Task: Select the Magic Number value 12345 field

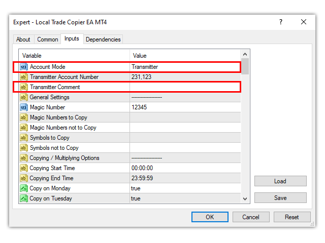Action: point(184,107)
